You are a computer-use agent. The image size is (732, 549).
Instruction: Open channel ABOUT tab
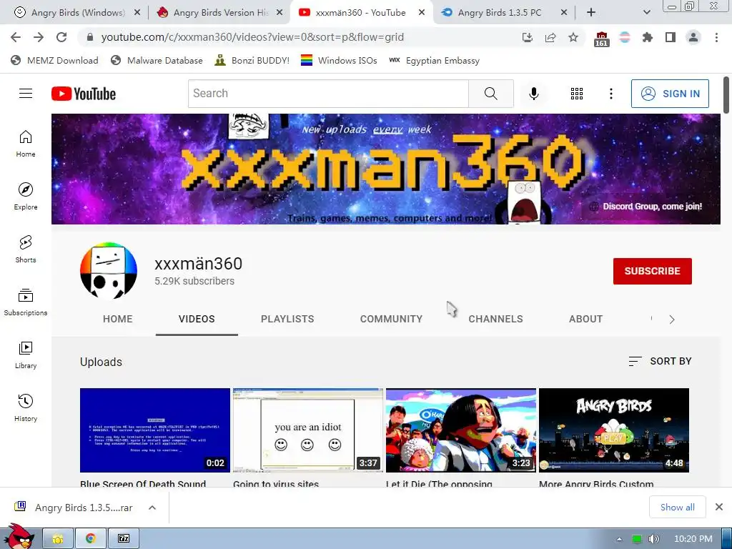(x=586, y=319)
